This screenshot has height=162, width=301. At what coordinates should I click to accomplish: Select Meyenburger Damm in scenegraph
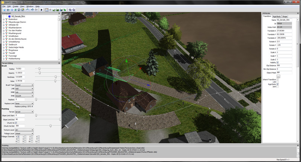click(17, 22)
